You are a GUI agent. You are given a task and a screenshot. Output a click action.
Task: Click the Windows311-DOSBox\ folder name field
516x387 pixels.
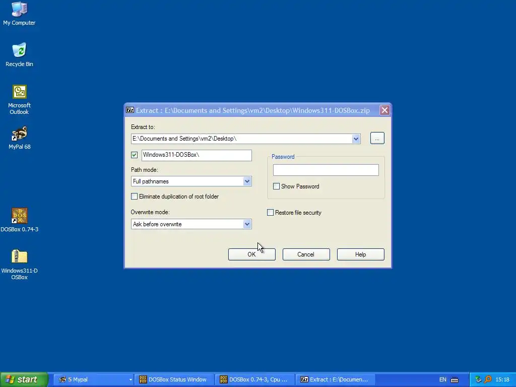click(197, 155)
